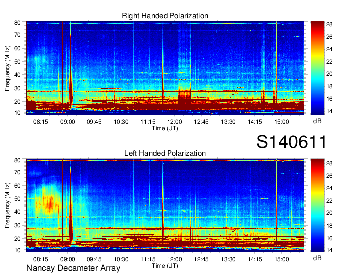Click the 11:15 tick on the right-handed time axis

[x=148, y=122]
